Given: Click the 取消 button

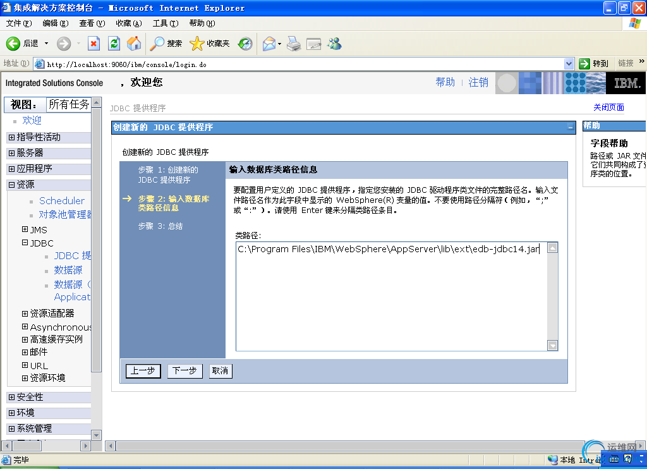Looking at the screenshot, I should (221, 371).
